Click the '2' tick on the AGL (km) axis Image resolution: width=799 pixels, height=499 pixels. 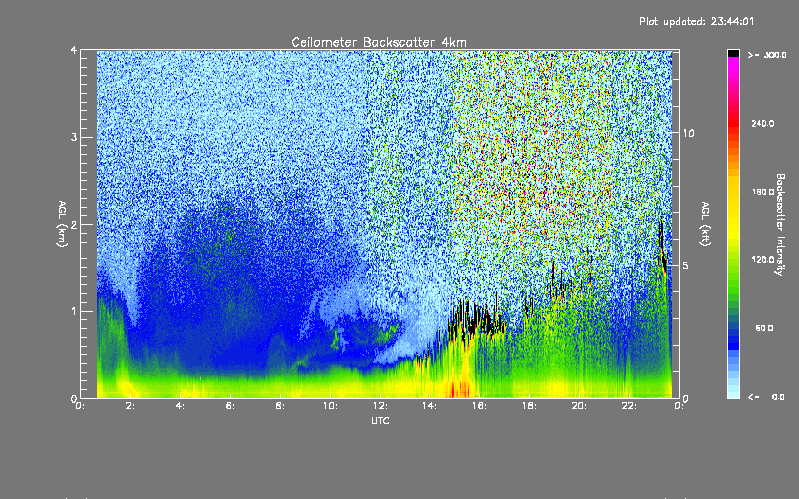[x=74, y=225]
